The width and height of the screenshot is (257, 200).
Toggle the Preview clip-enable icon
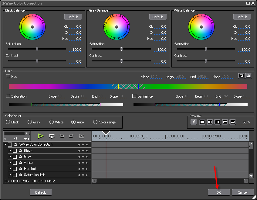(194, 122)
